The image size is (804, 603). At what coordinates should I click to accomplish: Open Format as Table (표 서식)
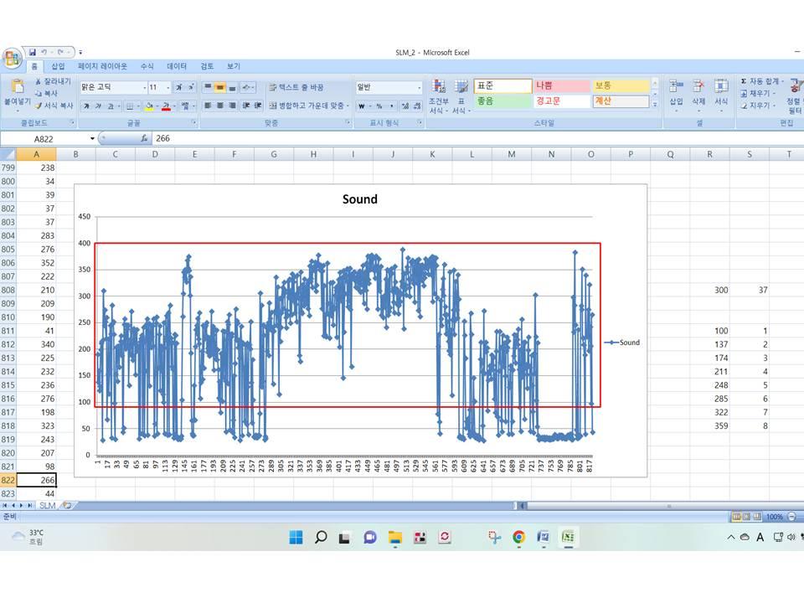tap(461, 96)
